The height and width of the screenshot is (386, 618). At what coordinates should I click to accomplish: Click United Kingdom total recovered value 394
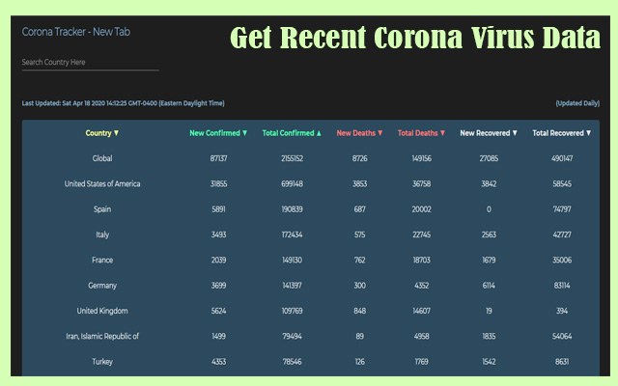(562, 311)
